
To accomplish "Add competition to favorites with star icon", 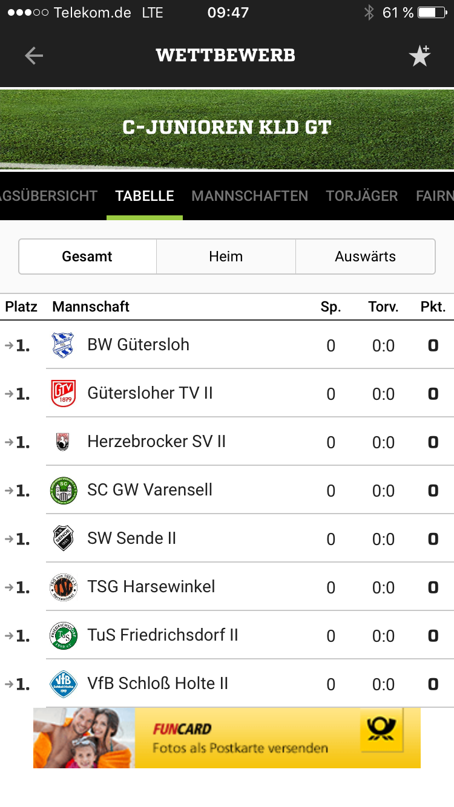I will coord(419,56).
